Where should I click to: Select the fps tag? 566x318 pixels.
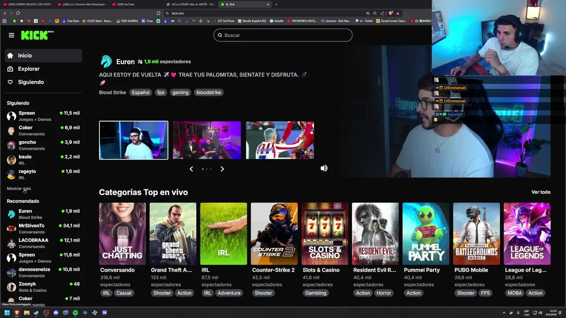tap(161, 92)
